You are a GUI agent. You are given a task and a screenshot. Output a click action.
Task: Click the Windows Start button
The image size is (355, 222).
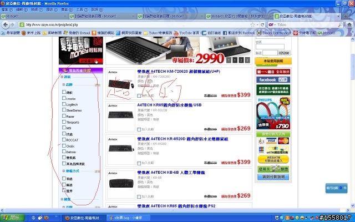pos(12,218)
